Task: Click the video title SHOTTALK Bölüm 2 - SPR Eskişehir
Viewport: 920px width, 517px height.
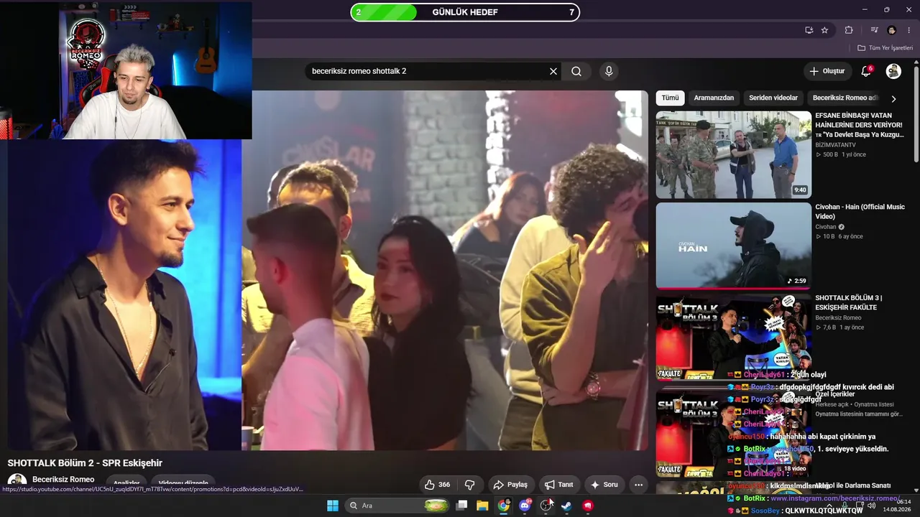Action: pyautogui.click(x=85, y=463)
